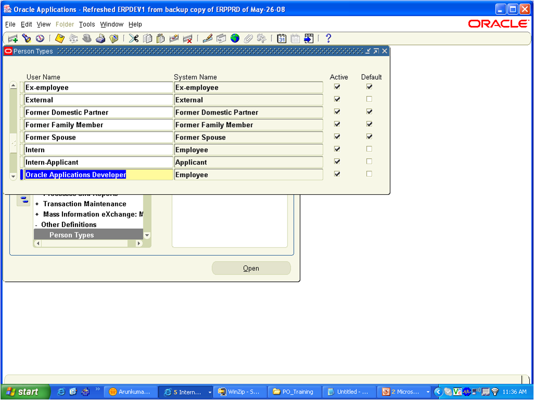Screen dimensions: 534x400
Task: Collapse the Other Definitions node
Action: point(35,224)
